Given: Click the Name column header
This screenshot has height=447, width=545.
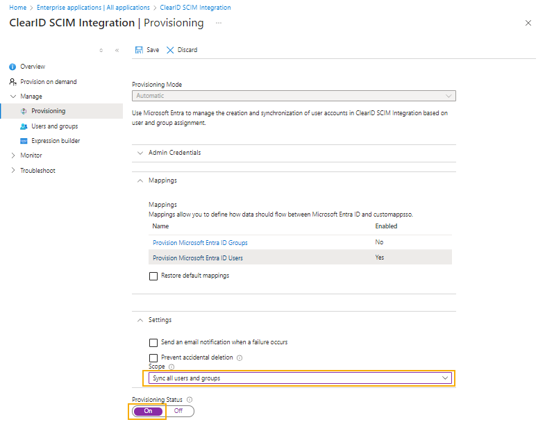Looking at the screenshot, I should point(160,227).
